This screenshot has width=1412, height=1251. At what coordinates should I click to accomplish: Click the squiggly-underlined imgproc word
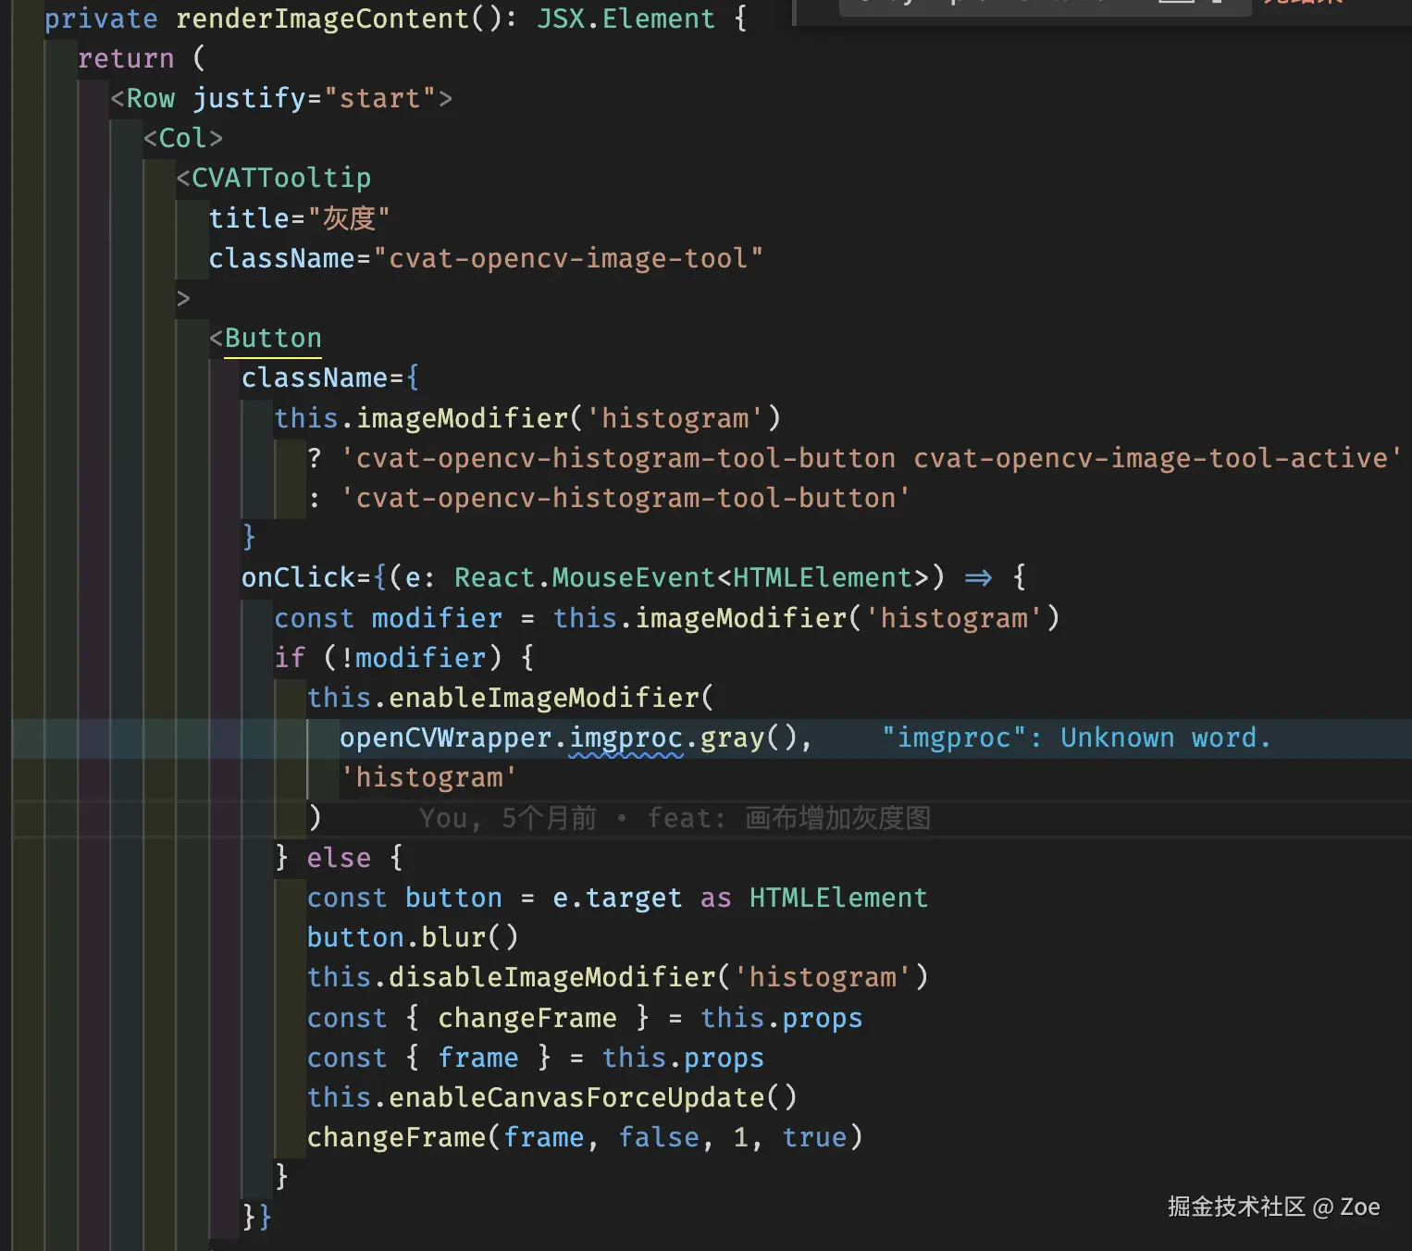(x=625, y=737)
